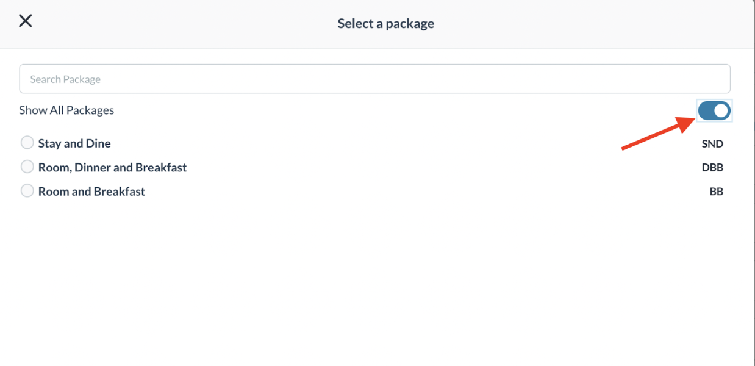Click the BB package code
Image resolution: width=755 pixels, height=366 pixels.
click(x=716, y=192)
